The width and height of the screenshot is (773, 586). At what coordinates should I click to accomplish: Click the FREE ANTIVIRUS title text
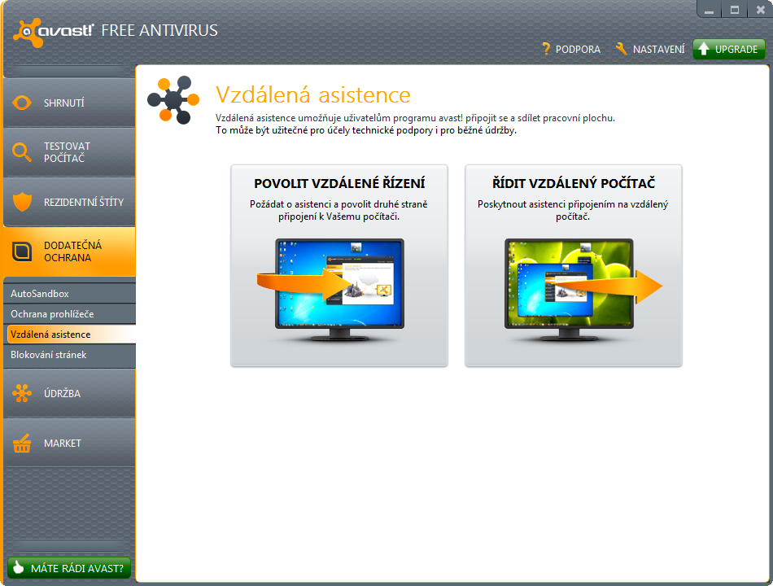click(159, 31)
